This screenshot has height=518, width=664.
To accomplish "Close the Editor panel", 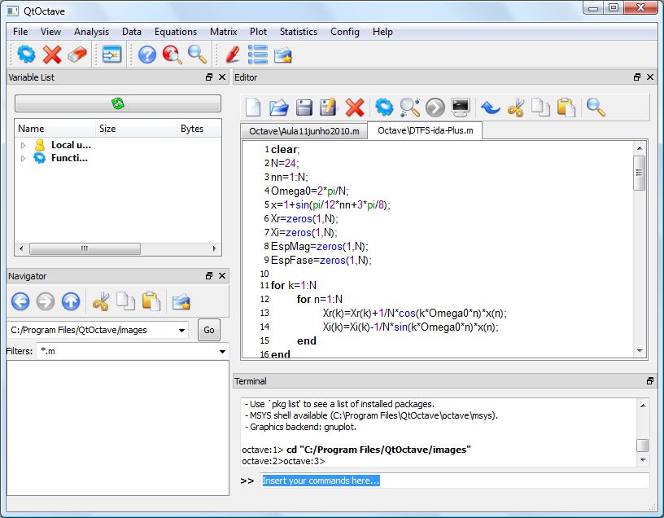I will (x=650, y=77).
